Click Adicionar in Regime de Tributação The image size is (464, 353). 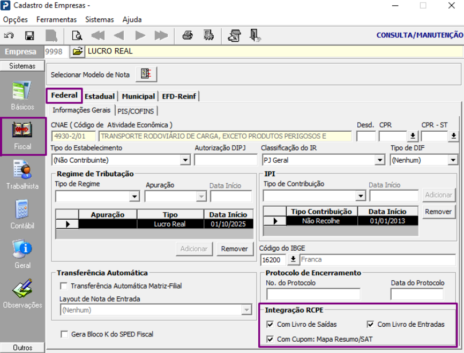(194, 249)
